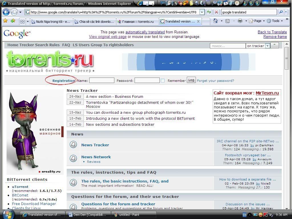Viewport: 292px width, 219px height.
Task: Click the page vertical scrollbar thumb
Action: click(x=287, y=58)
